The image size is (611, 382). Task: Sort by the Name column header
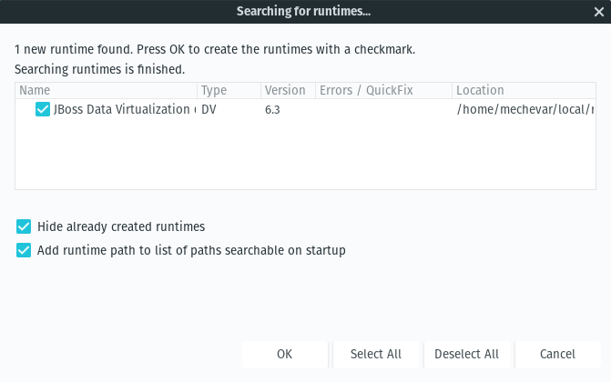click(106, 90)
